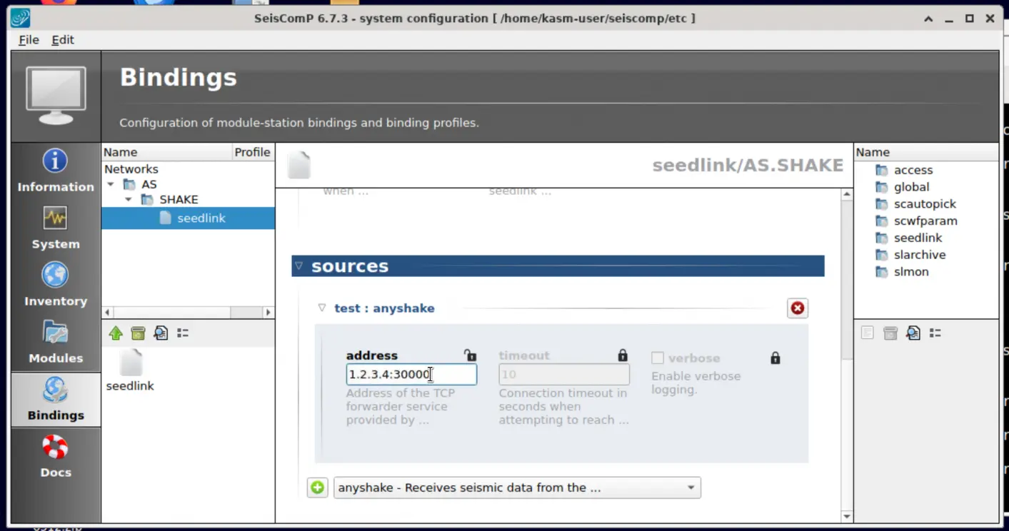The width and height of the screenshot is (1009, 531).
Task: Click the document search icon in the profile toolbar
Action: coord(161,333)
